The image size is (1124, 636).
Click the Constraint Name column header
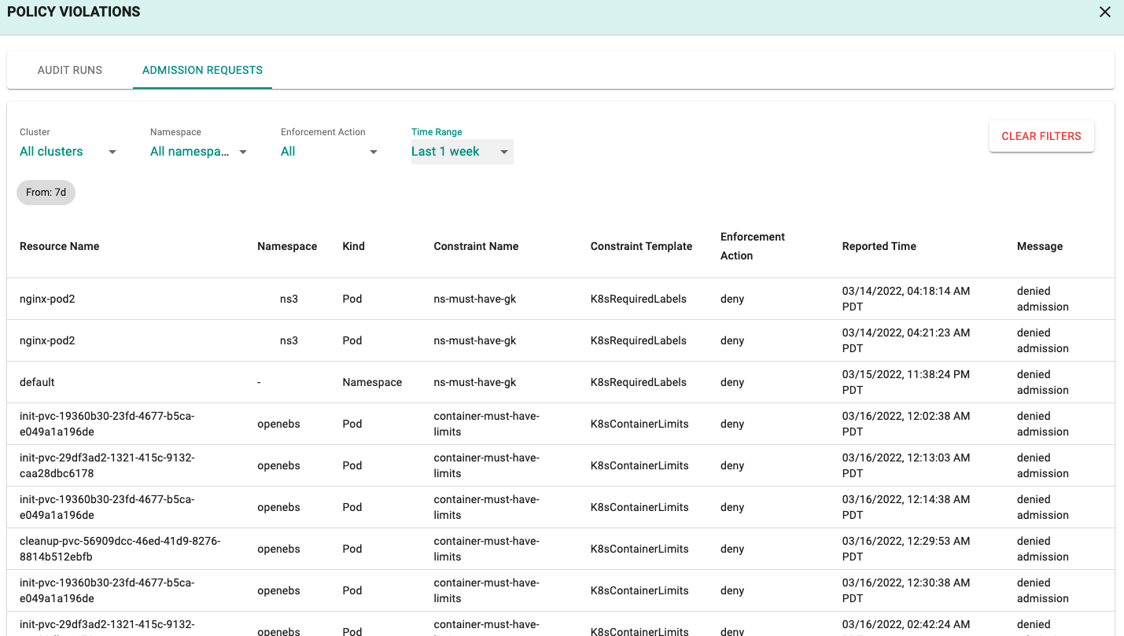point(476,246)
